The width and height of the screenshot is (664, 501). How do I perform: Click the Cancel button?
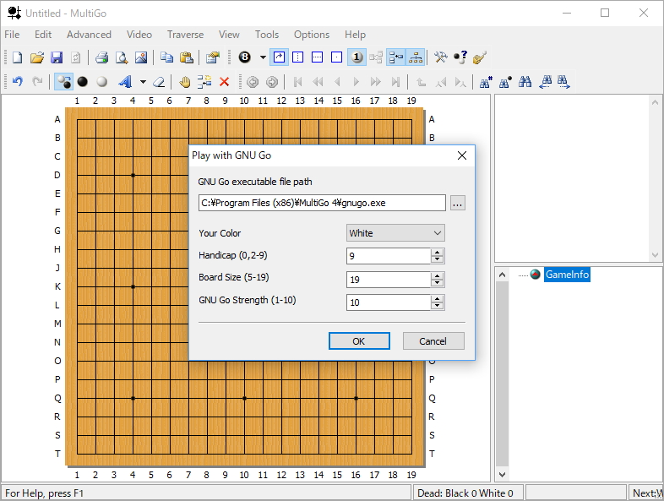pos(433,341)
